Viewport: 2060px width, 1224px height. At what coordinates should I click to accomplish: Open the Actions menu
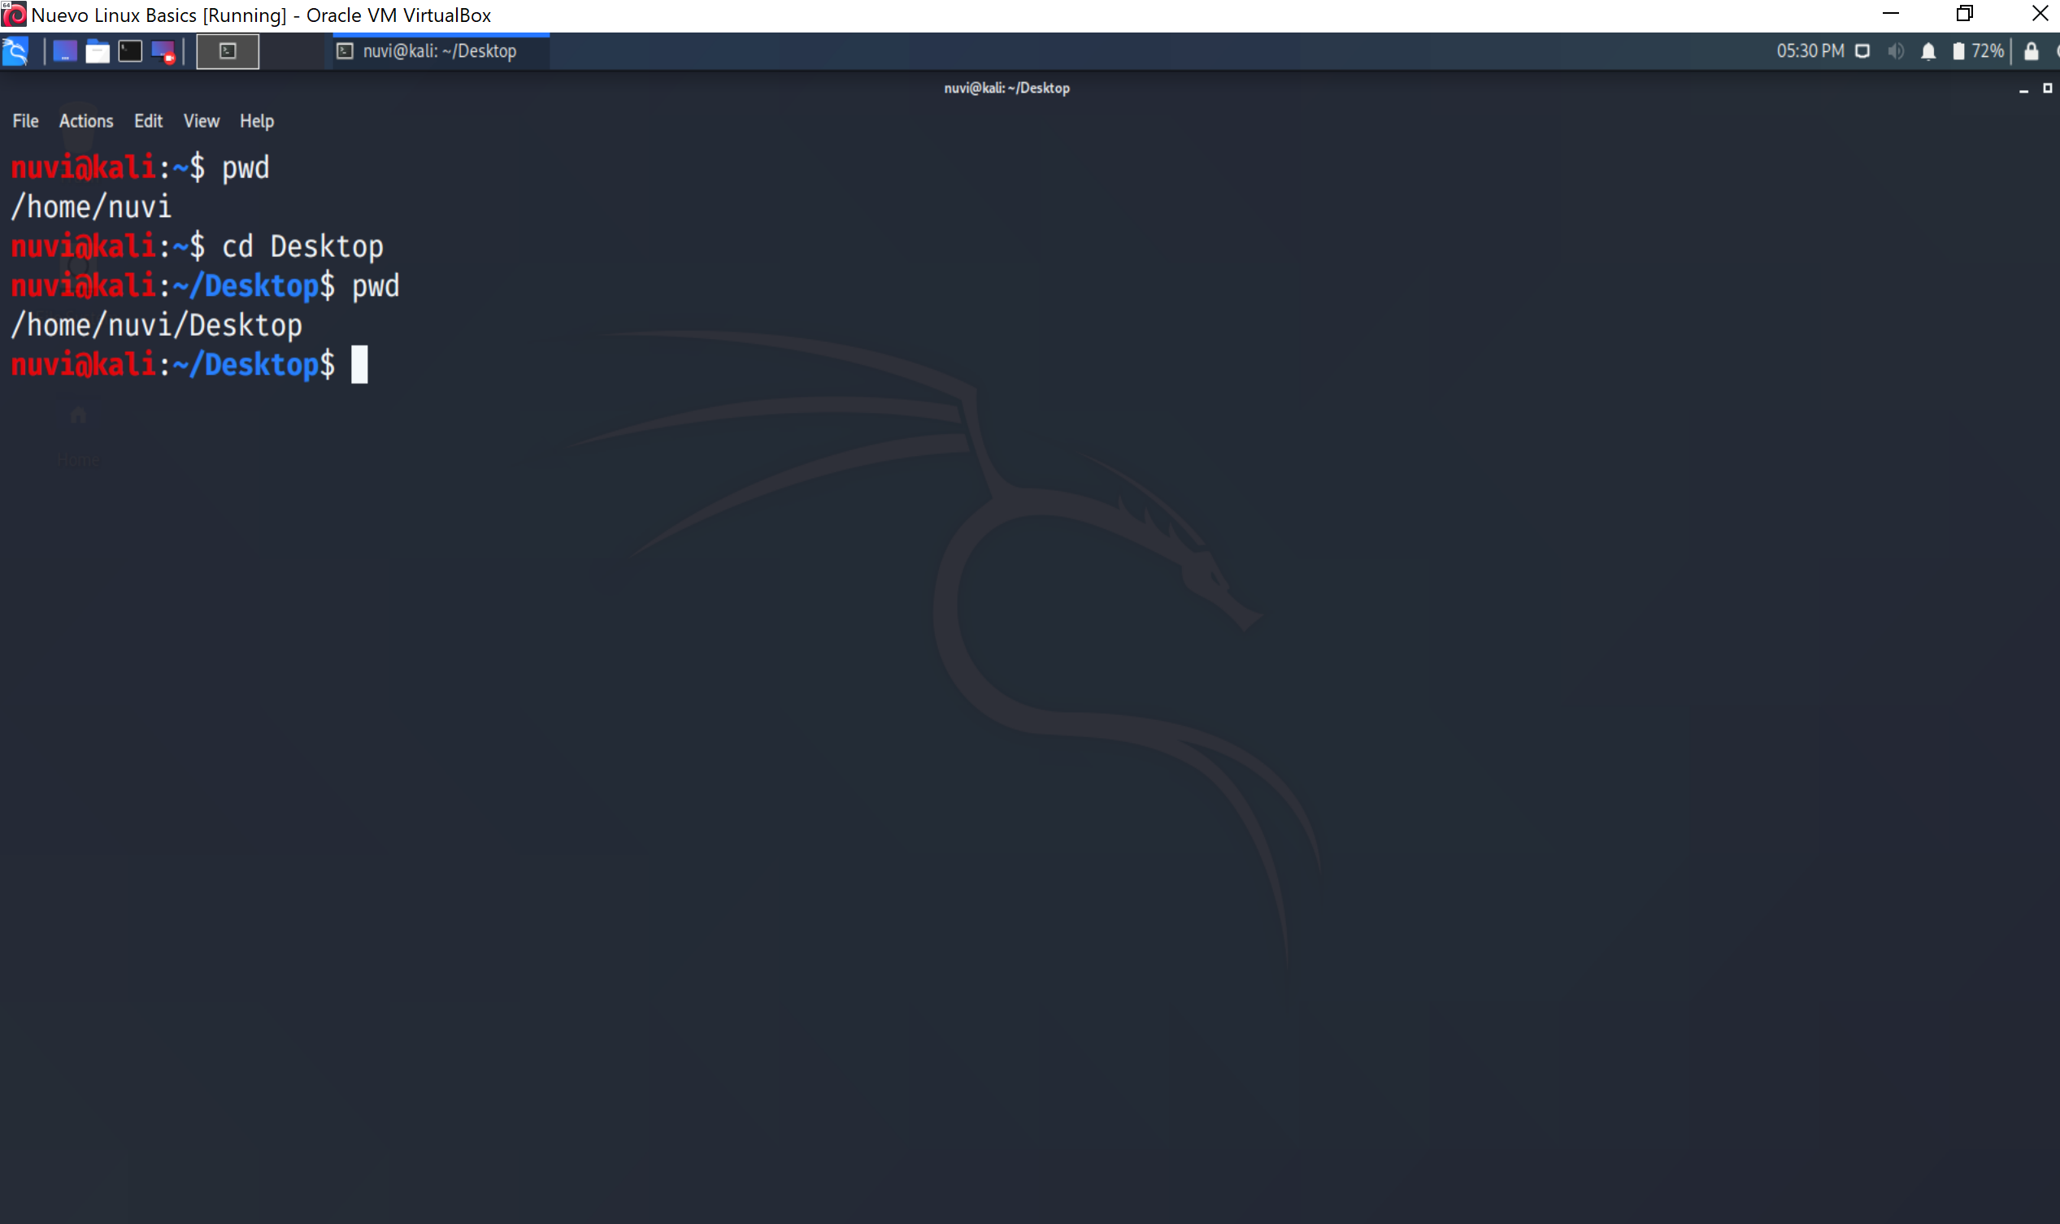tap(86, 121)
